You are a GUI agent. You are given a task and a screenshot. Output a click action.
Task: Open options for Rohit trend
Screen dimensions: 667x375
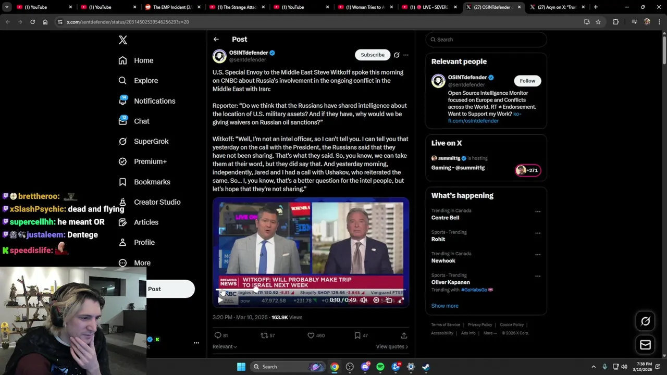pyautogui.click(x=538, y=233)
